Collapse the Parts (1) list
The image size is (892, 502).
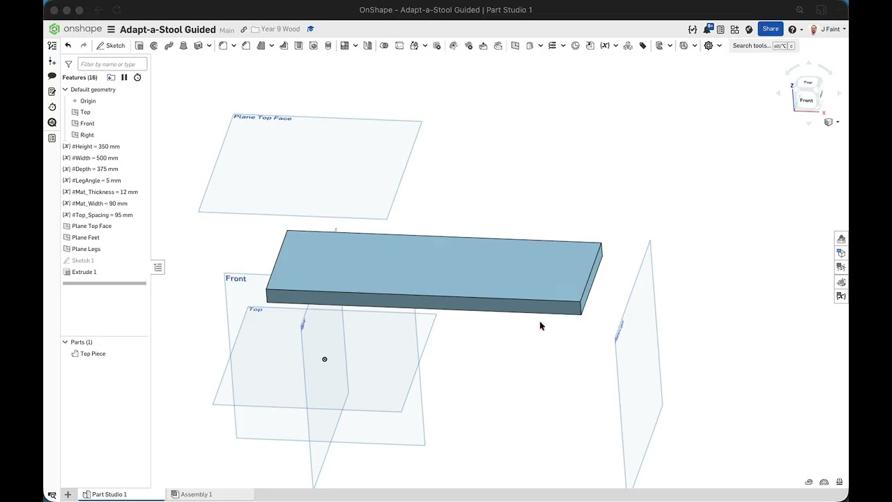(66, 342)
